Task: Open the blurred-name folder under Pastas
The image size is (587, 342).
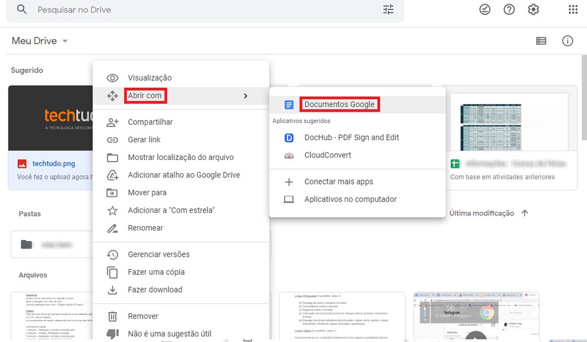Action: coord(52,245)
